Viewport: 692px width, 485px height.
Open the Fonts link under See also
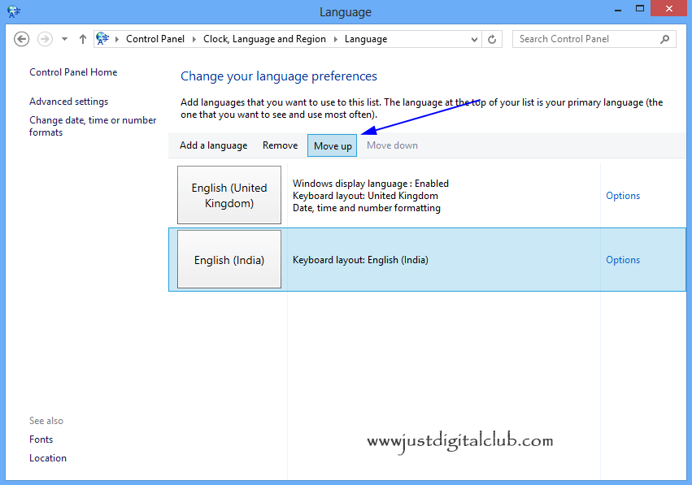tap(41, 440)
